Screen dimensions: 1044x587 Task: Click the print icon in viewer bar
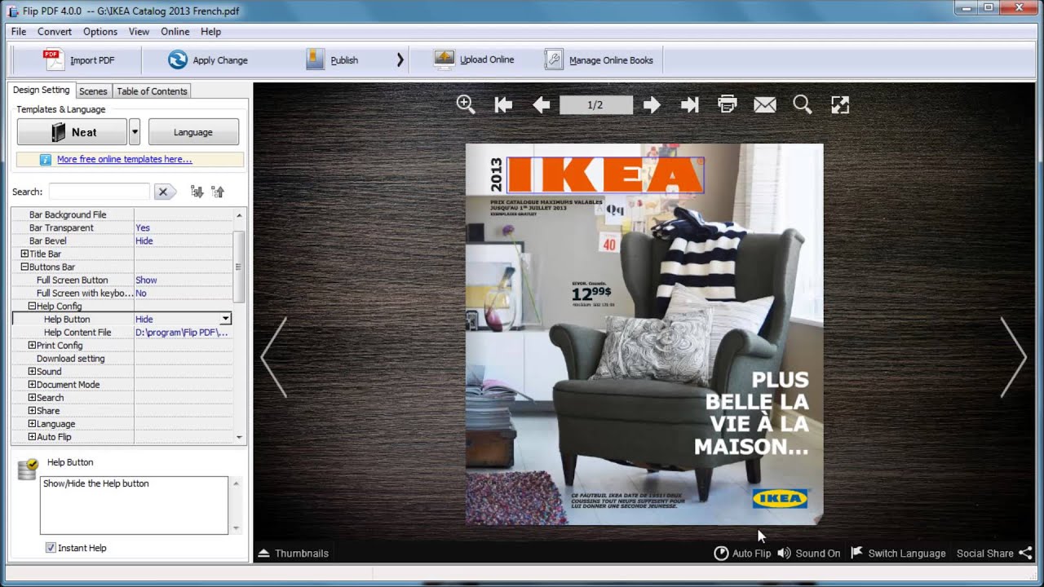coord(727,104)
